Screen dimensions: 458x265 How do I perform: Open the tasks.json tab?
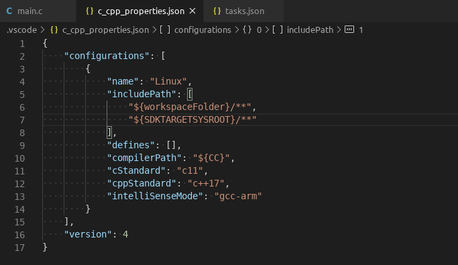[x=243, y=11]
